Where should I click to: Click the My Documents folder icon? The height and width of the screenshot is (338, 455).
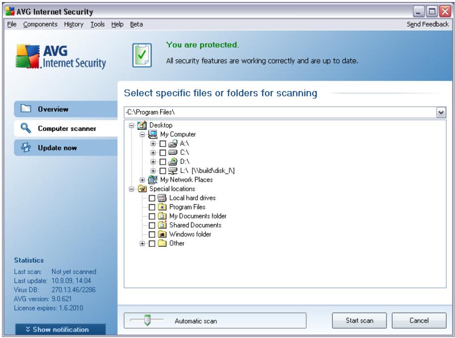pyautogui.click(x=162, y=216)
